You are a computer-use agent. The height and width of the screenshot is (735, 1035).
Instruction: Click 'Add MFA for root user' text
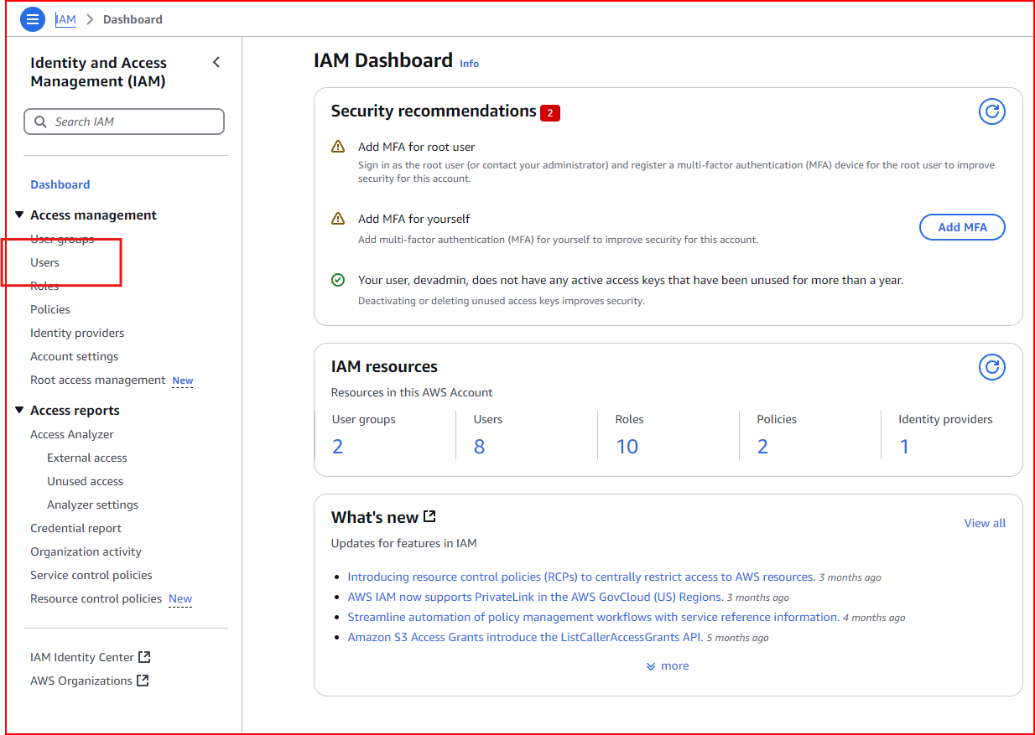(x=417, y=147)
